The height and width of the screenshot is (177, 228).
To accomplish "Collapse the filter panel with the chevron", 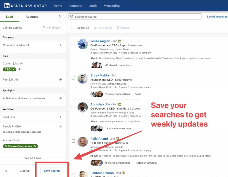I will [x=60, y=16].
